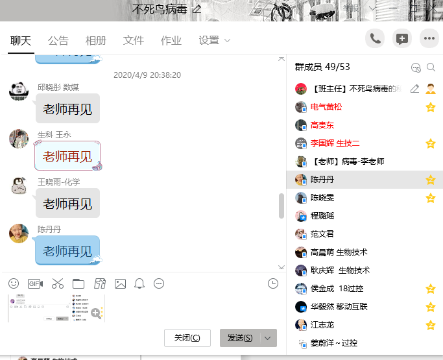Open the emoji picker in chat toolbar

click(x=14, y=283)
